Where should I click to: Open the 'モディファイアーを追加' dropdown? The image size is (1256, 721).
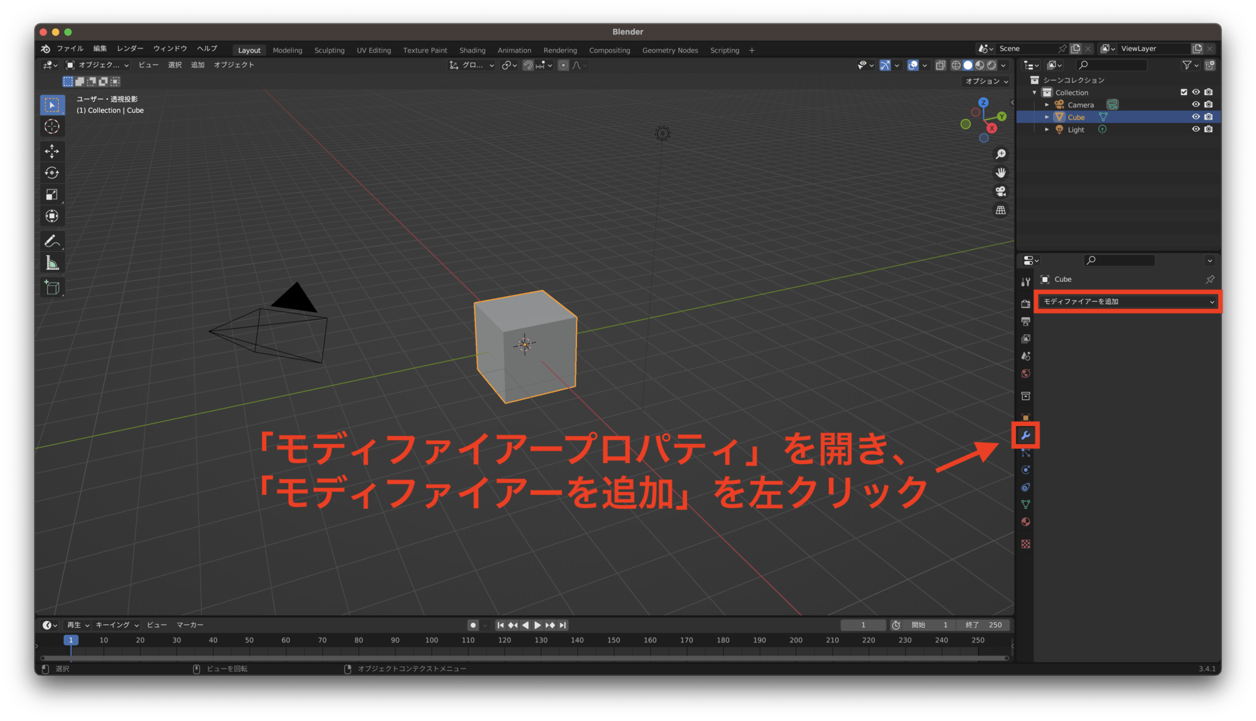(x=1127, y=301)
